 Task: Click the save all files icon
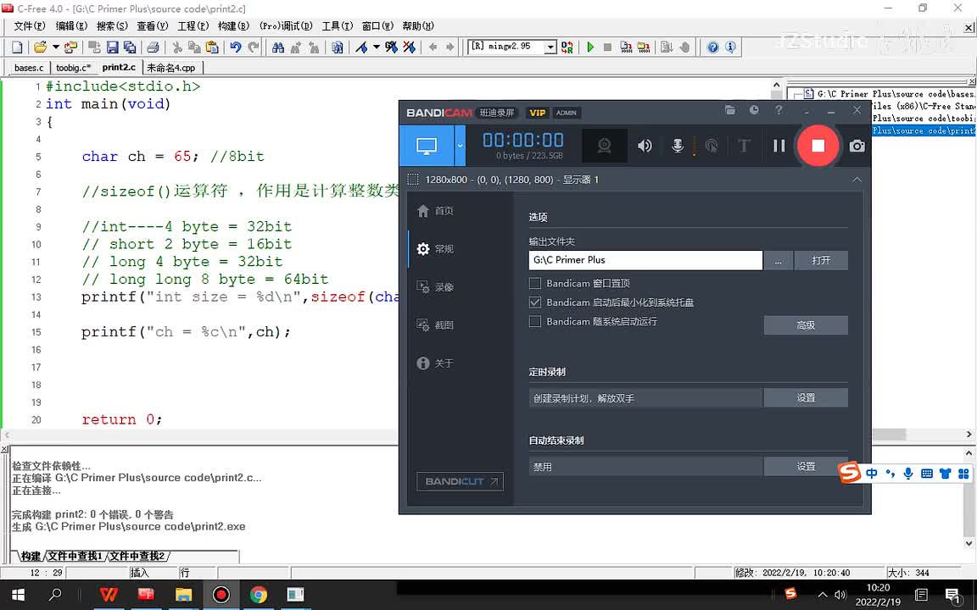pyautogui.click(x=130, y=47)
